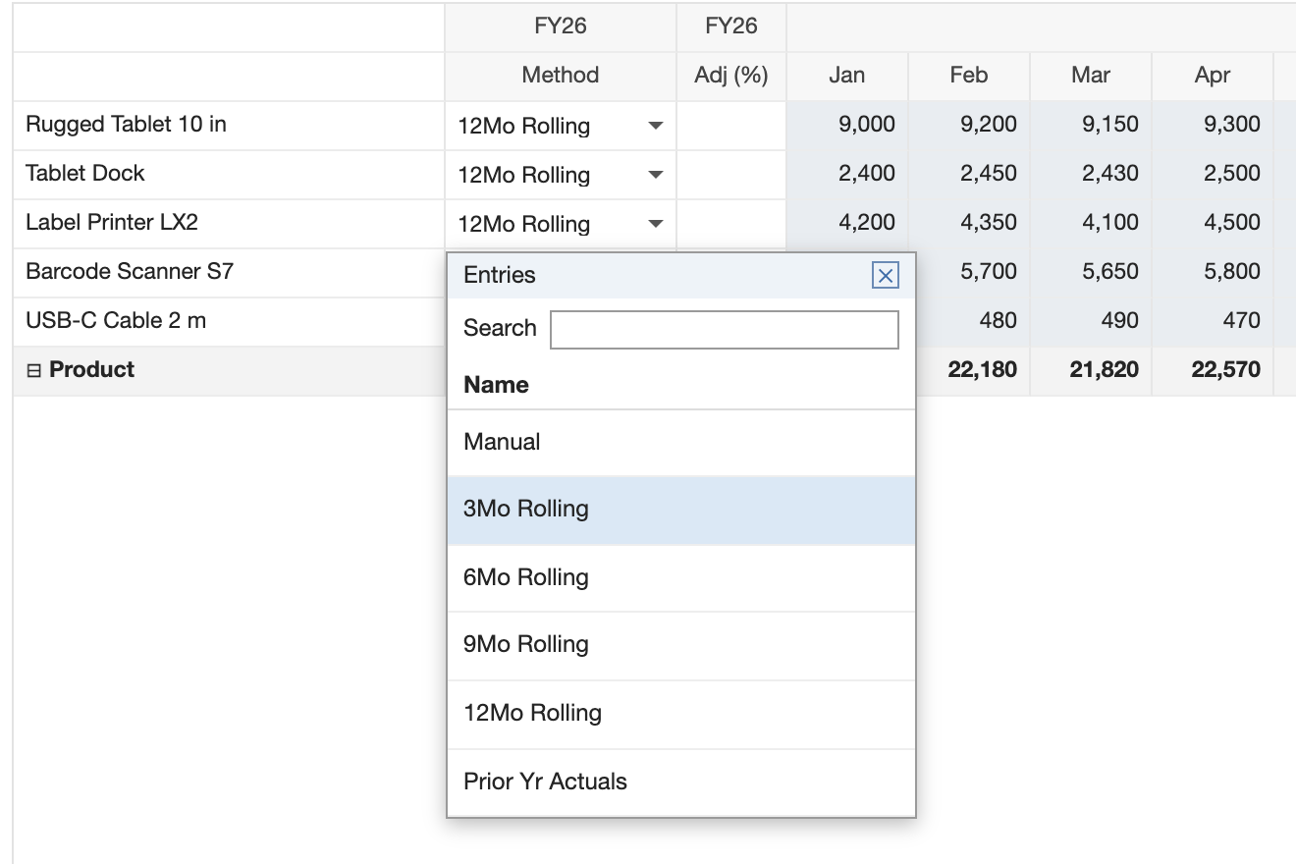Click the Search field in Entries

(725, 329)
